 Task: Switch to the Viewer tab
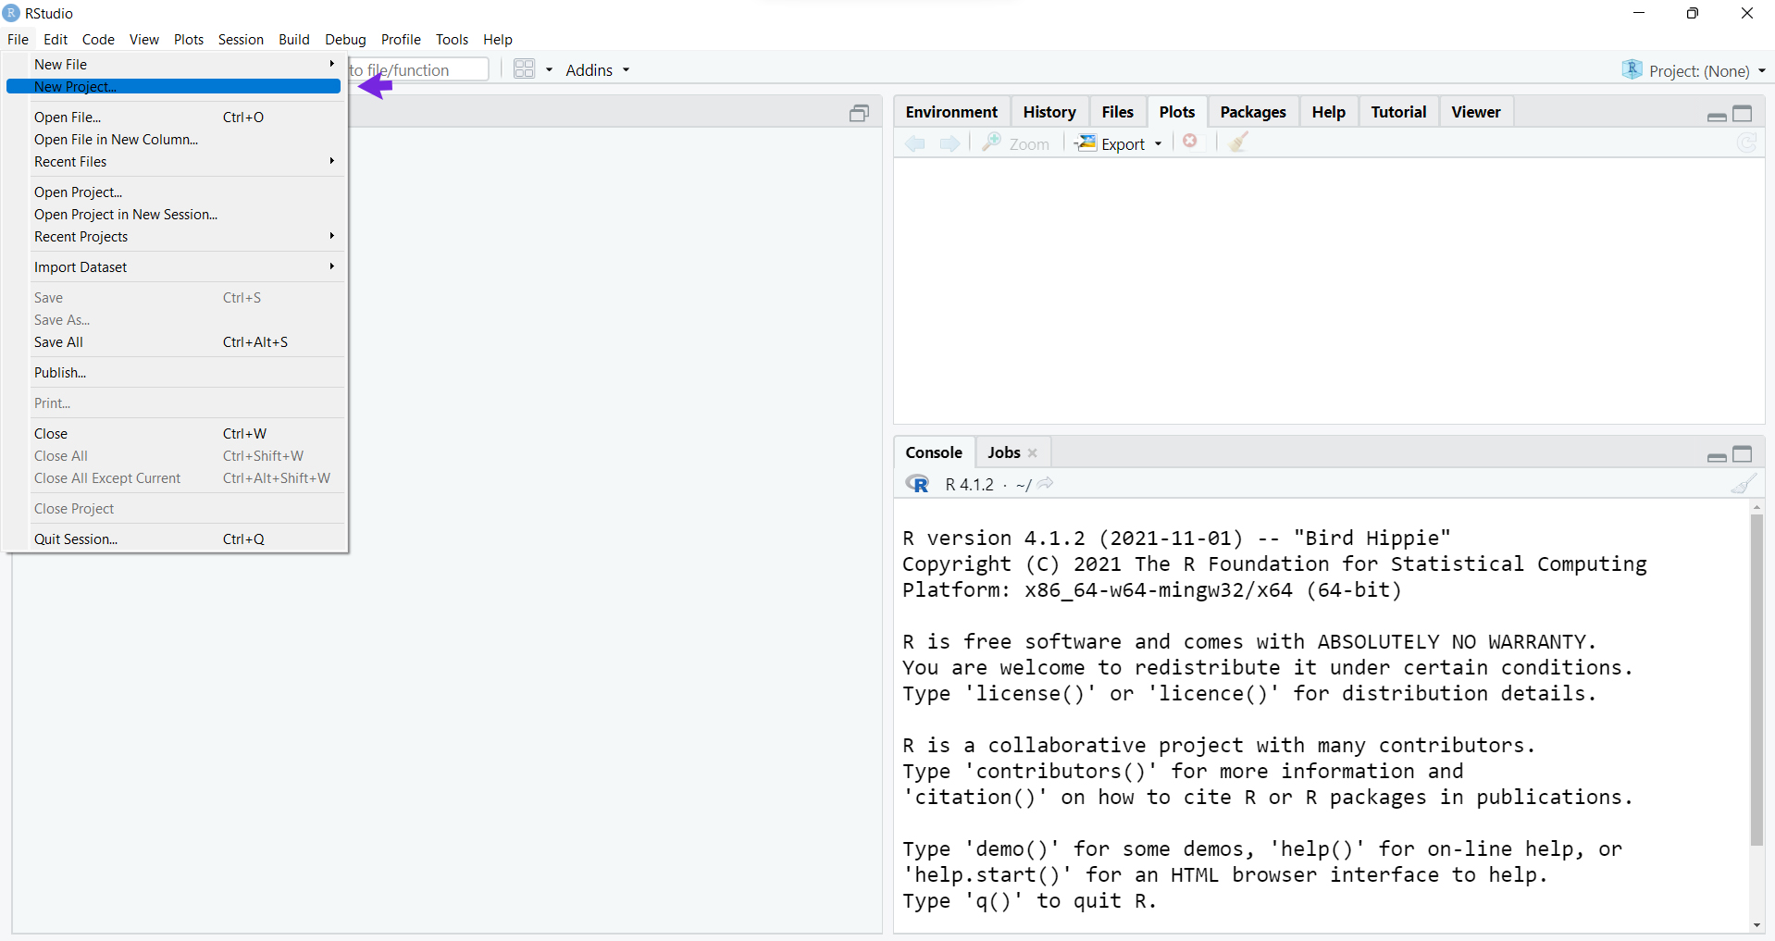(x=1476, y=112)
